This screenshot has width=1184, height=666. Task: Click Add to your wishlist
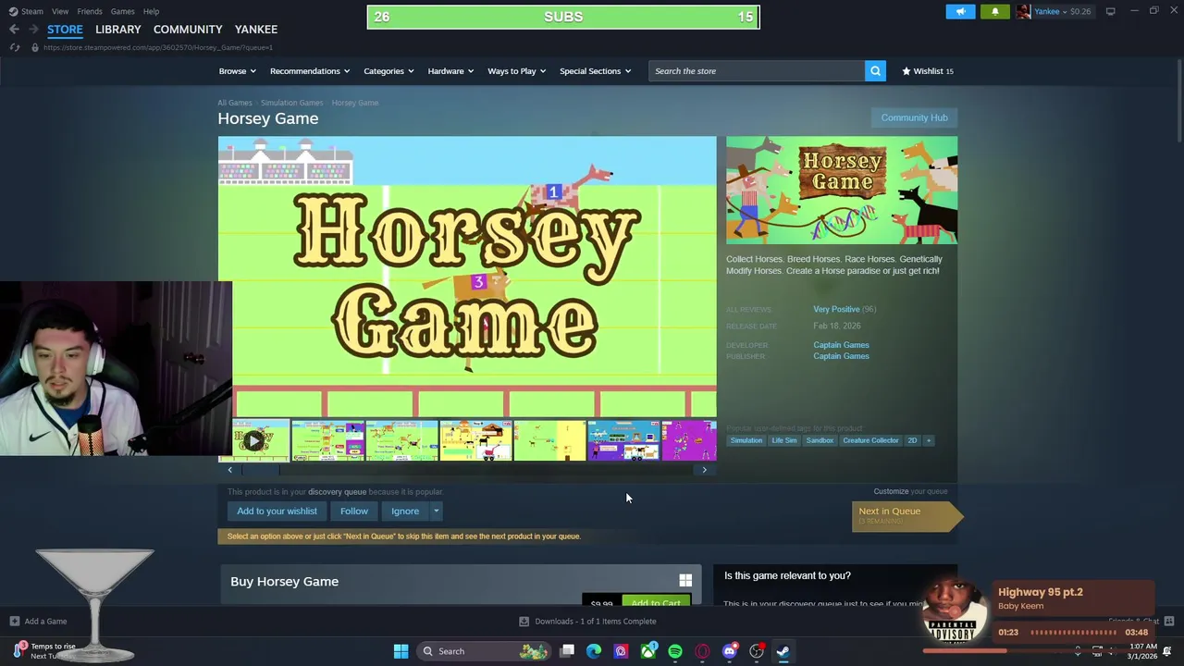pyautogui.click(x=277, y=511)
